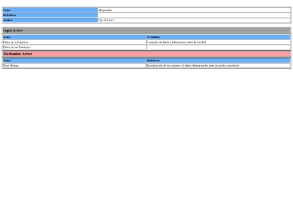
Task: Click the 'Maquetado' name value cell
Action: [194, 10]
